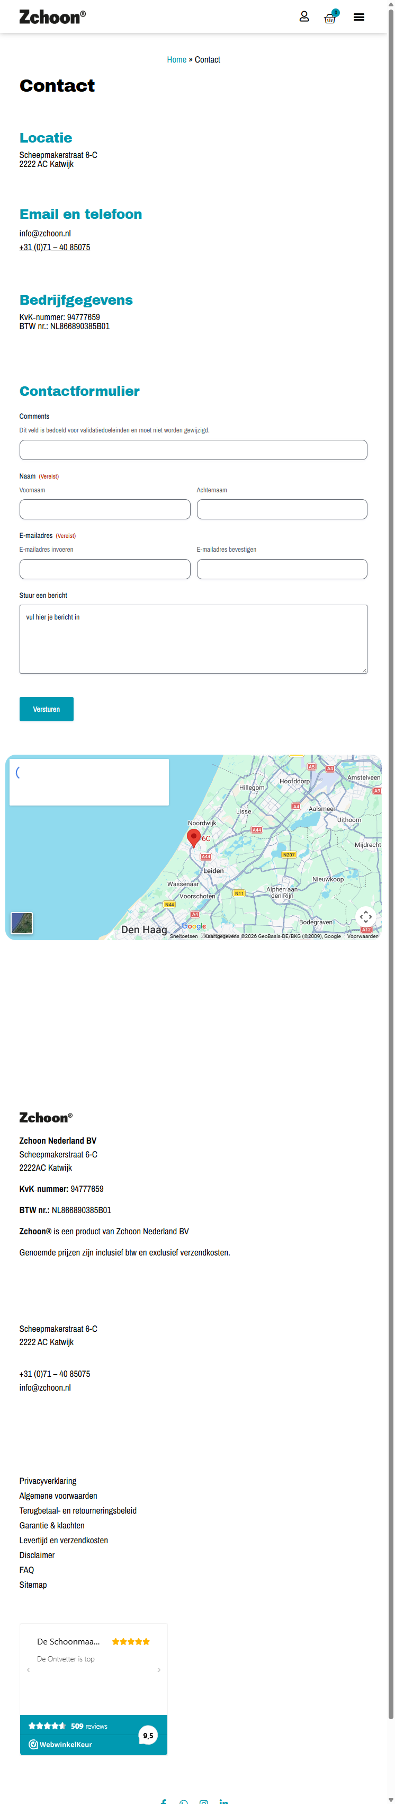The width and height of the screenshot is (395, 1804).
Task: Click the E-mailadres bevestigen field
Action: click(282, 569)
